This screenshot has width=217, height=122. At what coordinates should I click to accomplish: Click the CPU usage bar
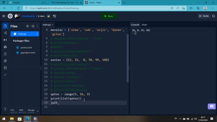coord(14,113)
